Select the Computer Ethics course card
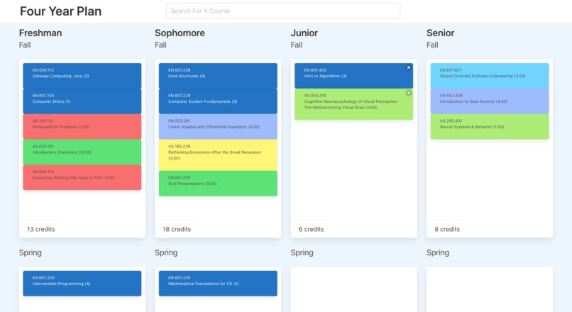 (x=82, y=101)
